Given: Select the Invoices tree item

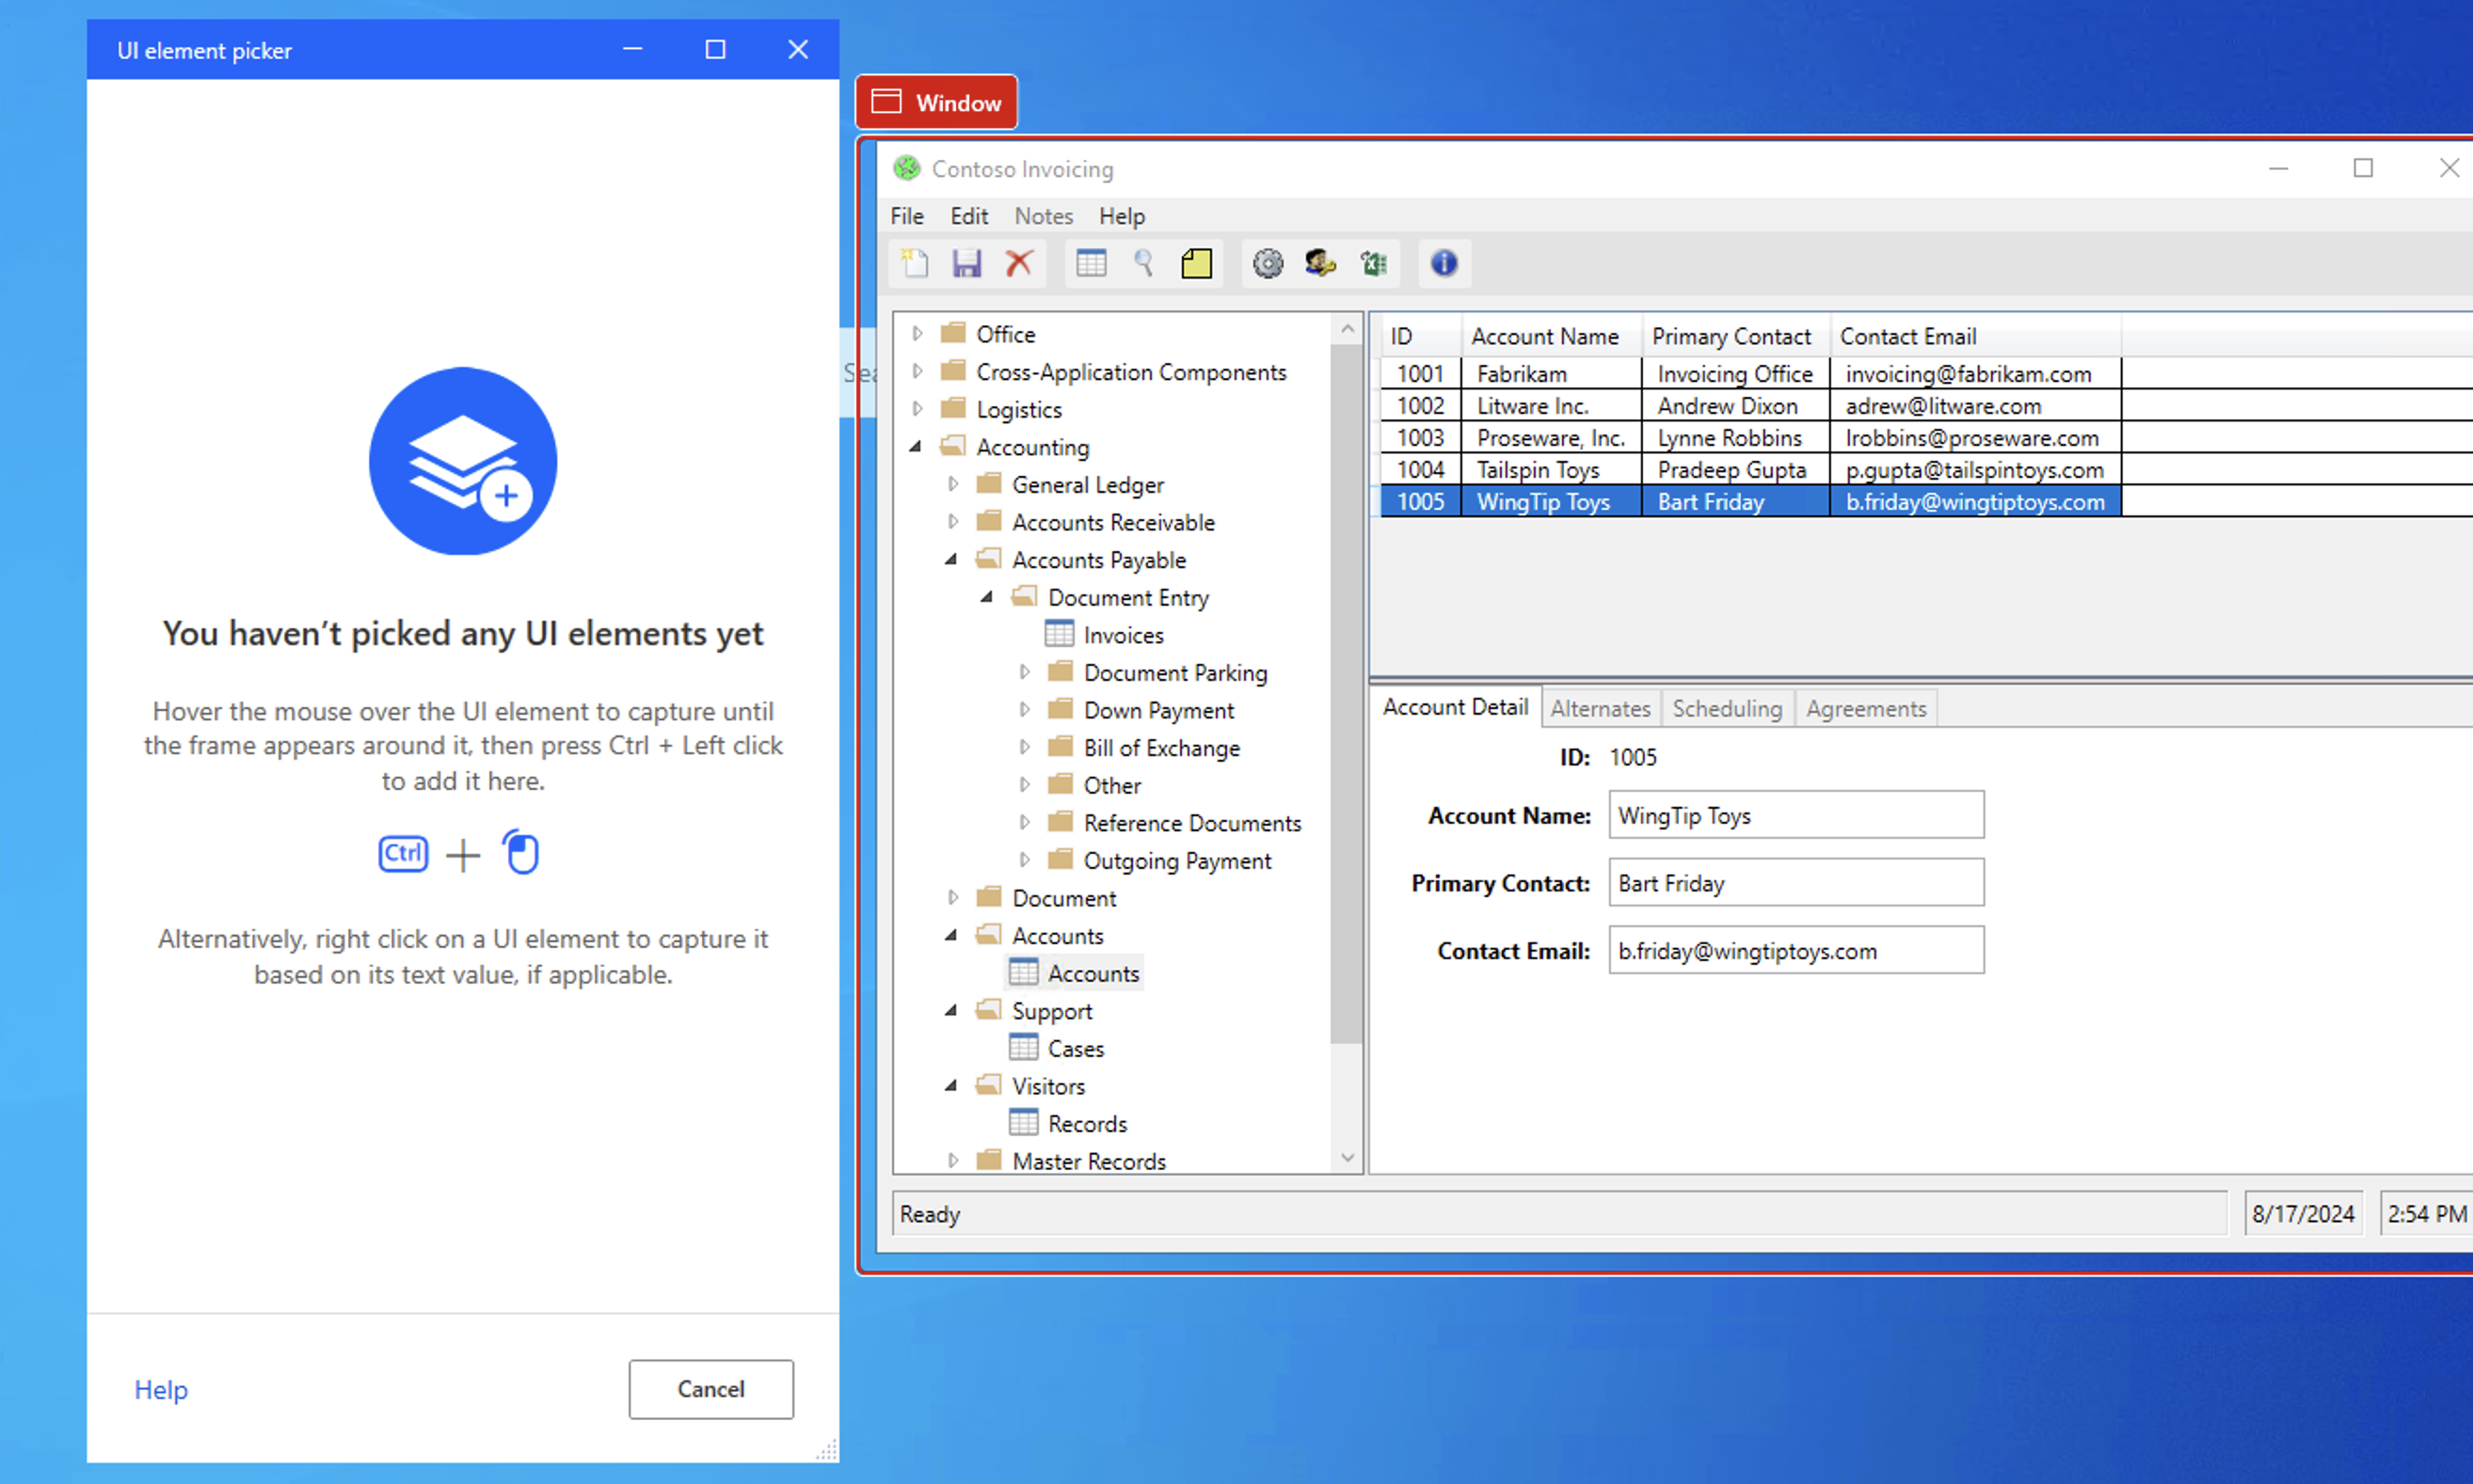Looking at the screenshot, I should pyautogui.click(x=1123, y=636).
